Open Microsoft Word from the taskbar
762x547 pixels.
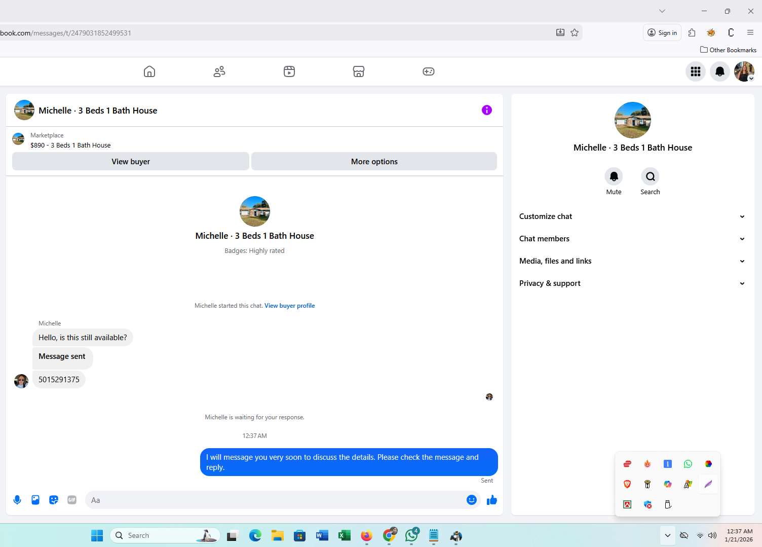point(322,535)
